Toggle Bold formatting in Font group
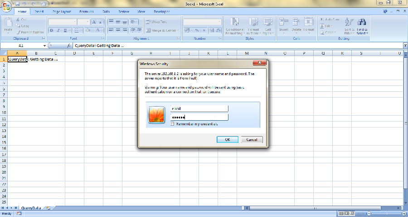 click(52, 30)
